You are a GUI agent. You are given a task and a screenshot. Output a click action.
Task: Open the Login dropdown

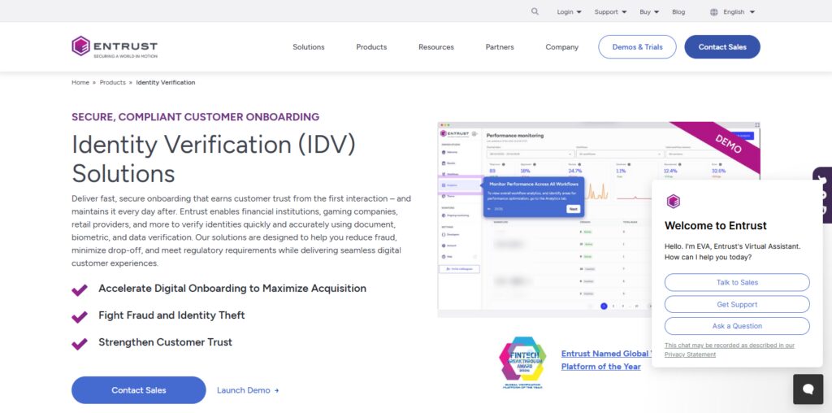tap(569, 11)
